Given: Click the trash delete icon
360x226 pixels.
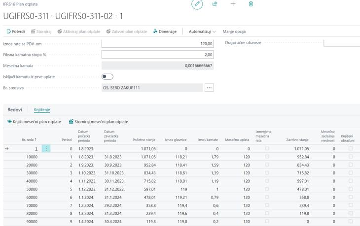Looking at the screenshot, I should [251, 4].
